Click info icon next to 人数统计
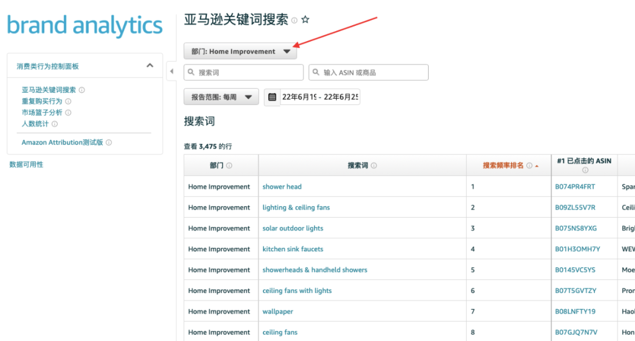Screen dimensions: 635x341 [54, 124]
